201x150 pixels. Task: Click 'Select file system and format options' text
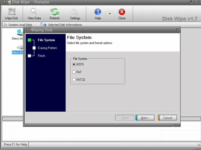coord(90,43)
